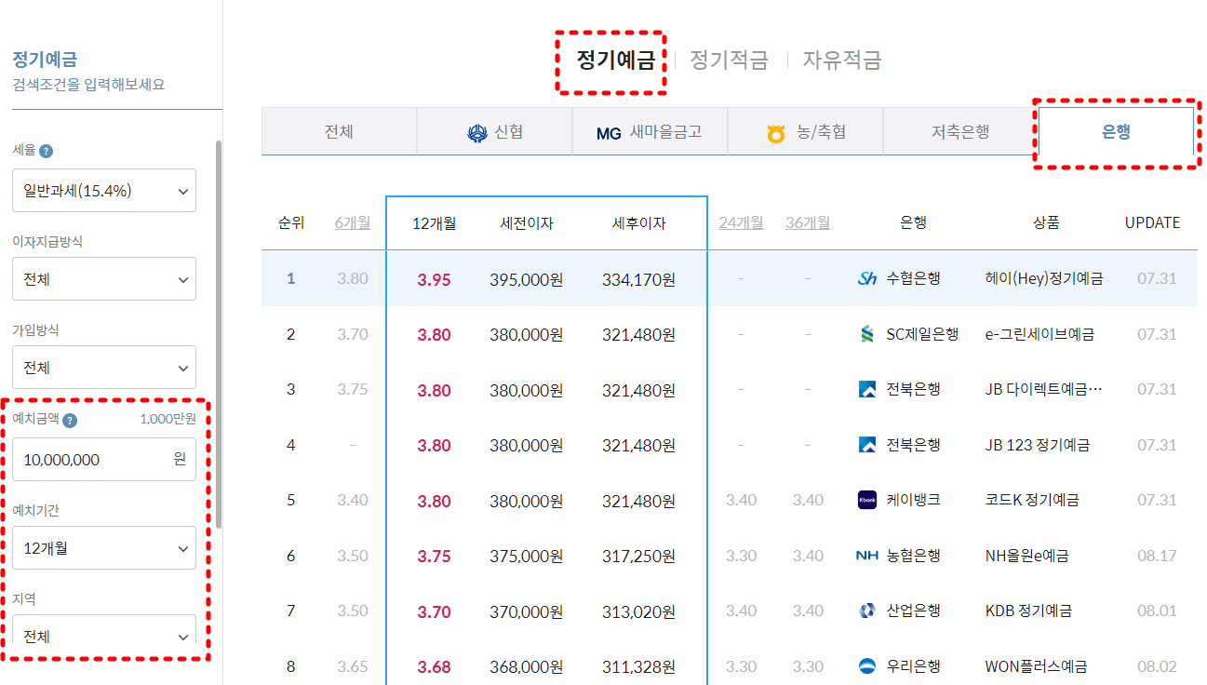Click the 우리은행 bank name
The height and width of the screenshot is (685, 1207).
pos(913,666)
